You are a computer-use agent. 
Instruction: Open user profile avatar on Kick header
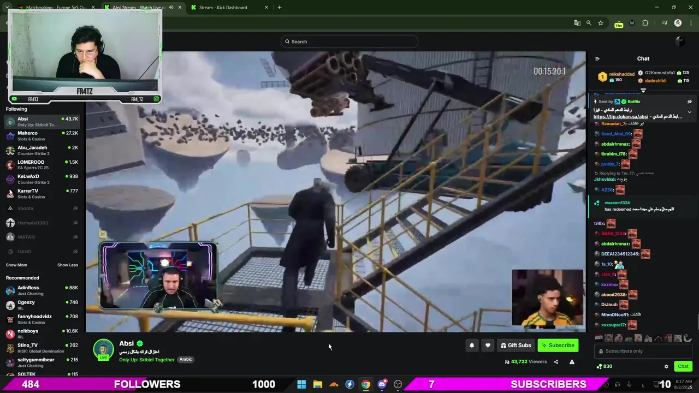point(680,41)
